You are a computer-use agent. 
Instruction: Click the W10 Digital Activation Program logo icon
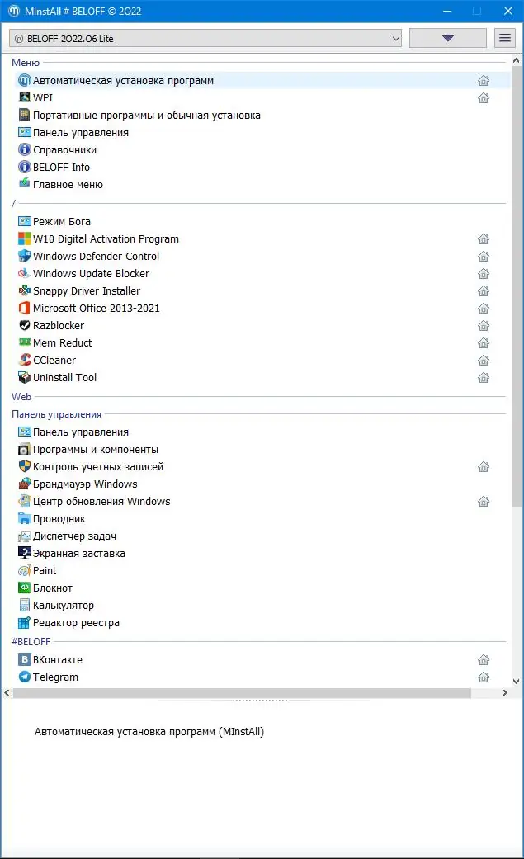24,238
